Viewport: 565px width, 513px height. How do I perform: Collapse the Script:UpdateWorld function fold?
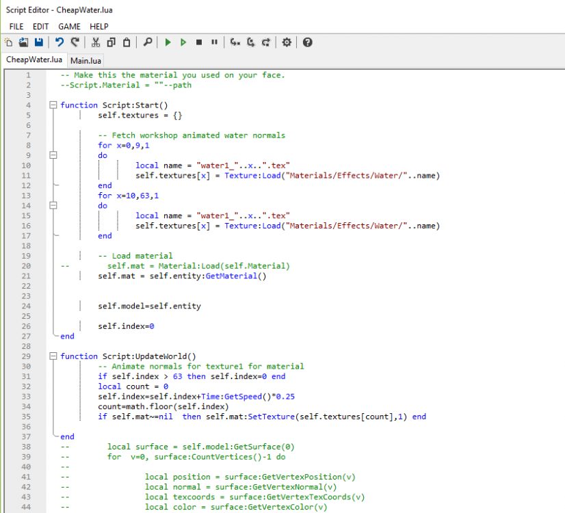53,356
